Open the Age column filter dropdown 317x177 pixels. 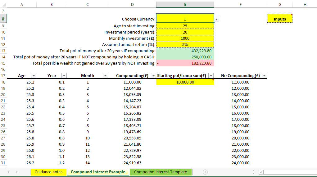pos(34,75)
